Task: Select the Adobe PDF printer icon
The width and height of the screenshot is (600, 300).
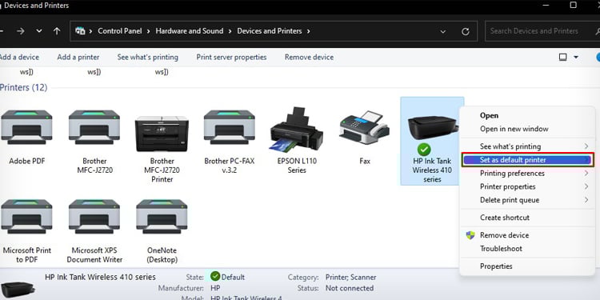Action: [26, 127]
